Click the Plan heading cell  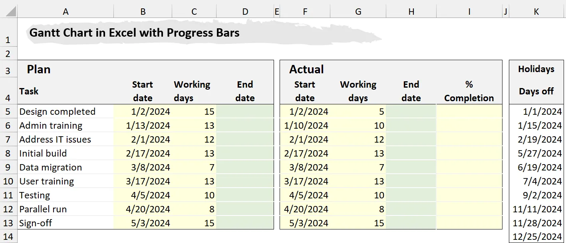39,69
